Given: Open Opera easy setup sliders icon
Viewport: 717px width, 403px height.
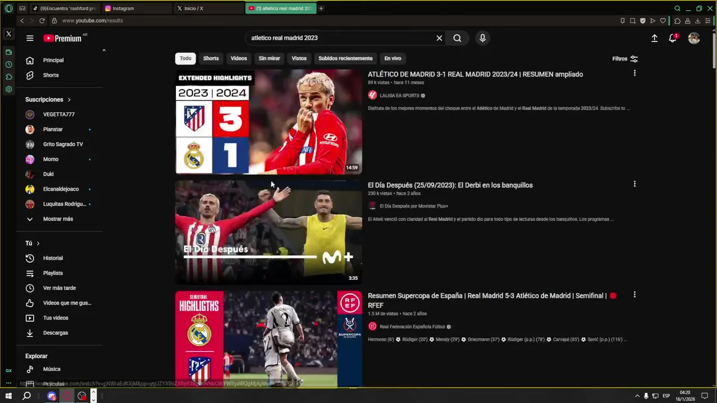Looking at the screenshot, I should [707, 21].
